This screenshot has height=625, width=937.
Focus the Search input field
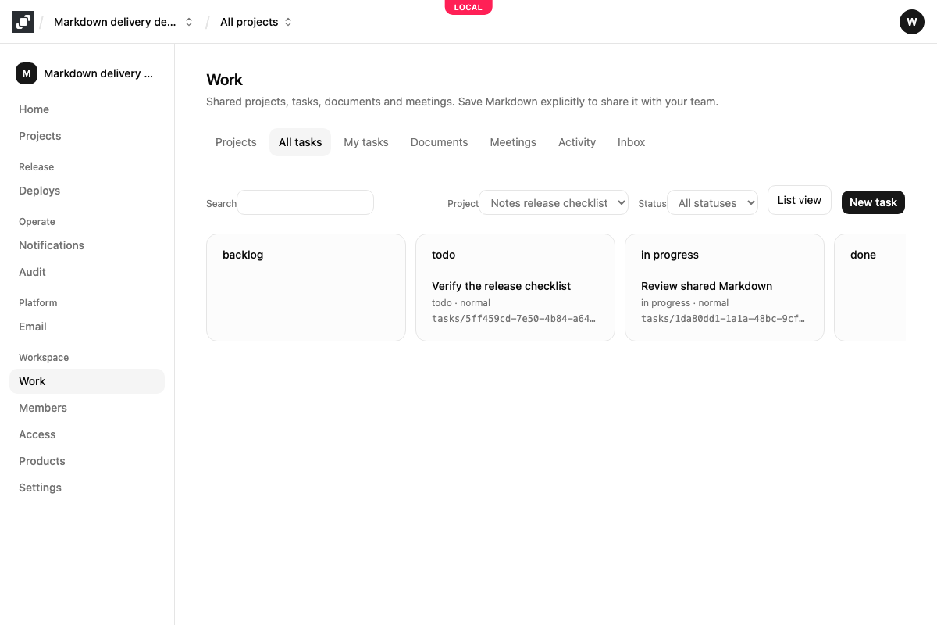pos(305,202)
